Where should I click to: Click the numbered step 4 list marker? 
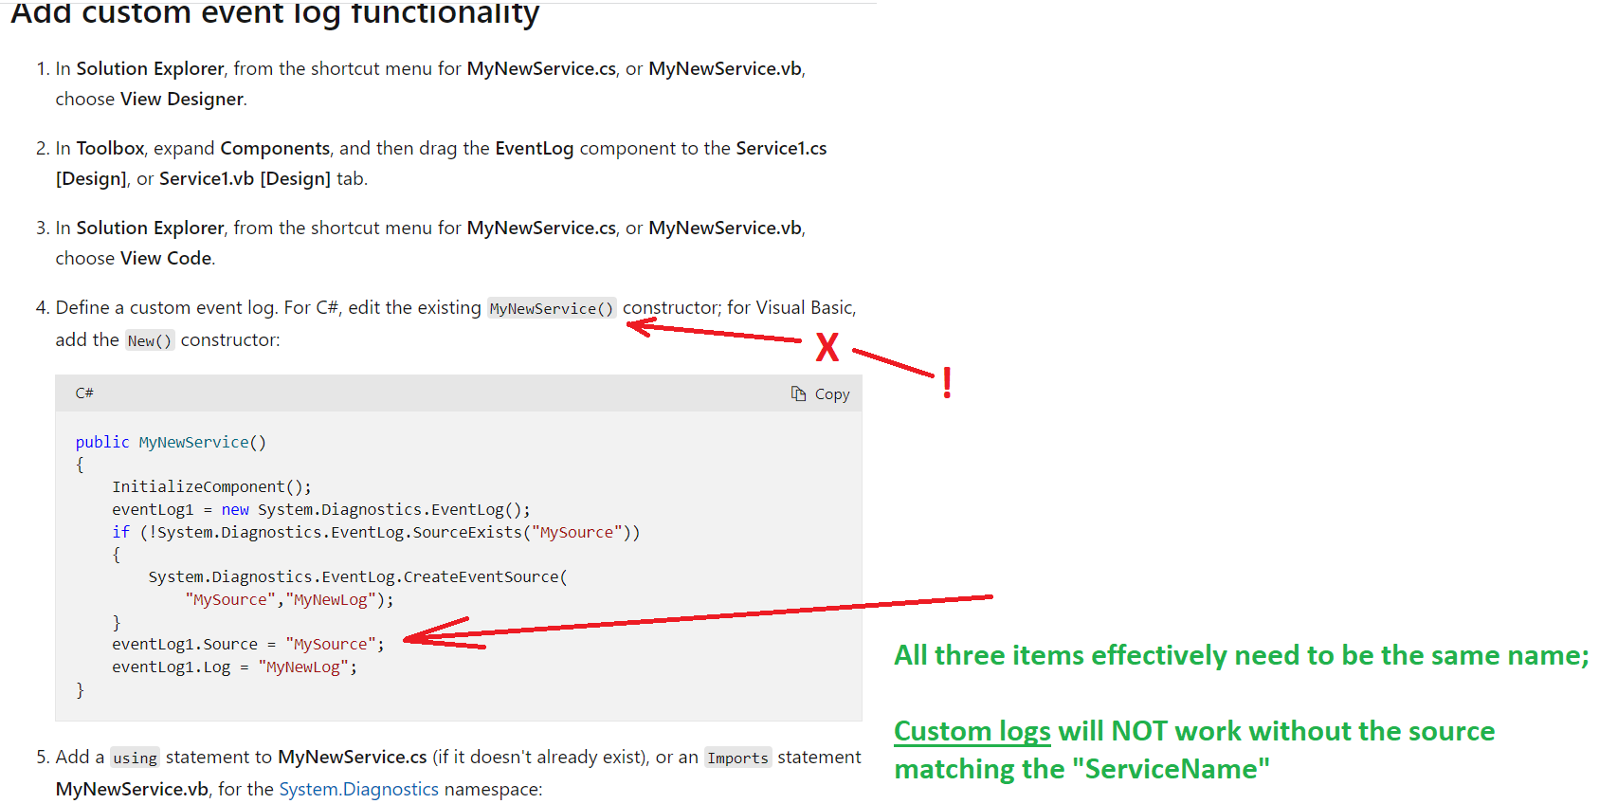(x=42, y=307)
